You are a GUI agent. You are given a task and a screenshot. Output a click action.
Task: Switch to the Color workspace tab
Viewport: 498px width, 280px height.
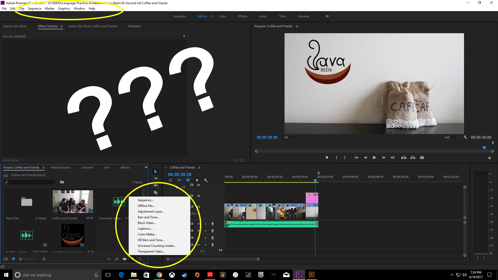point(222,16)
